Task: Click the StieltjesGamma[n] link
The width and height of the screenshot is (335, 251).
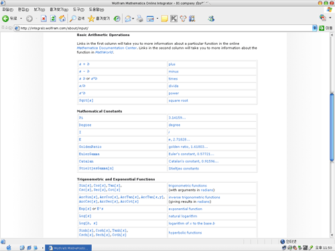Action: pyautogui.click(x=96, y=168)
